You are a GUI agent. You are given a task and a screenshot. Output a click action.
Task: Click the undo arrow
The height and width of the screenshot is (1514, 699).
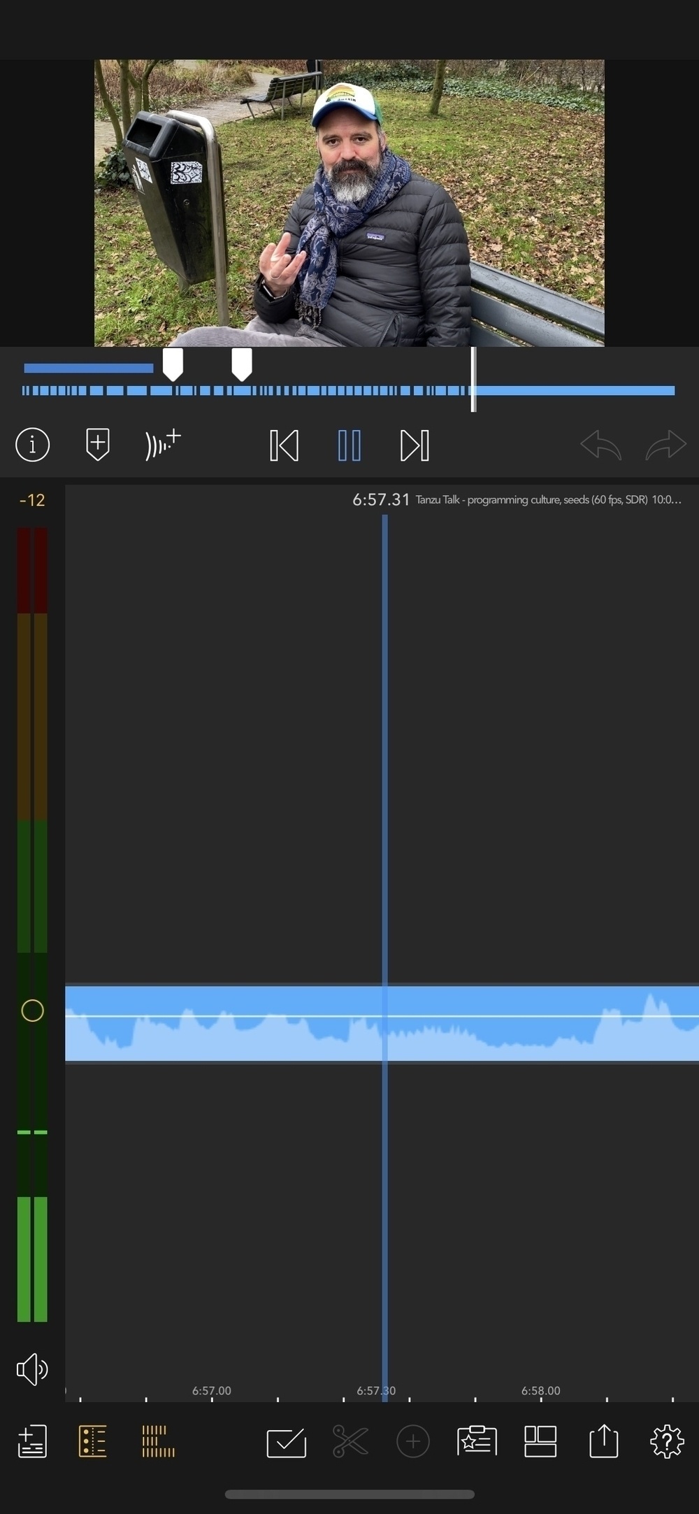click(600, 445)
